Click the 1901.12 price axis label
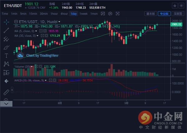 click(176, 24)
